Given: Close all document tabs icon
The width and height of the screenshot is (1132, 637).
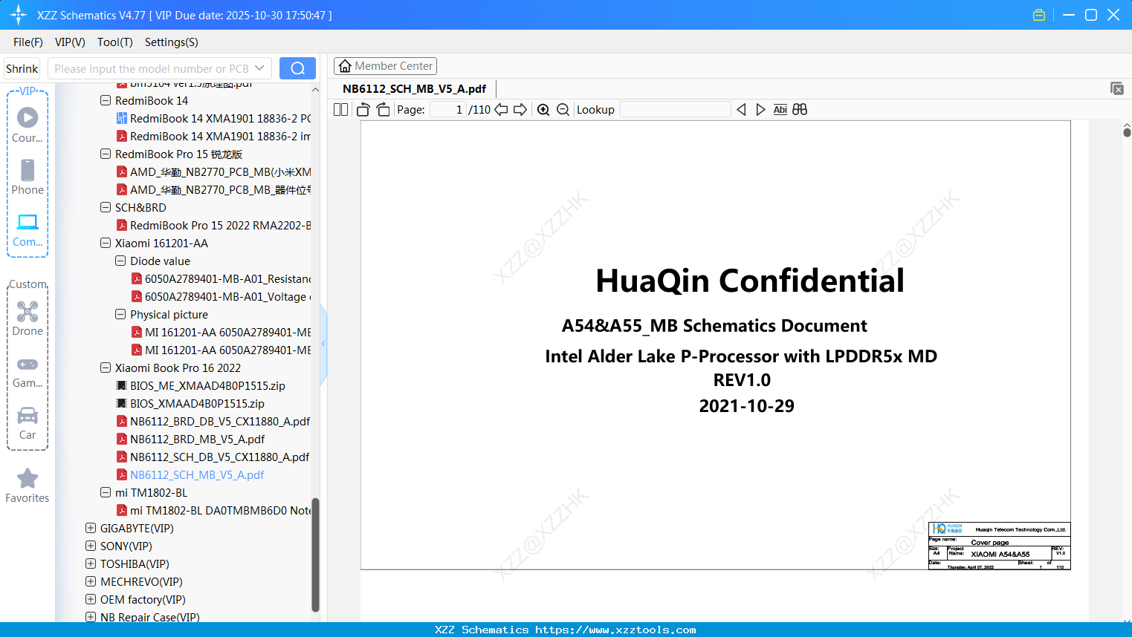Looking at the screenshot, I should point(1117,88).
